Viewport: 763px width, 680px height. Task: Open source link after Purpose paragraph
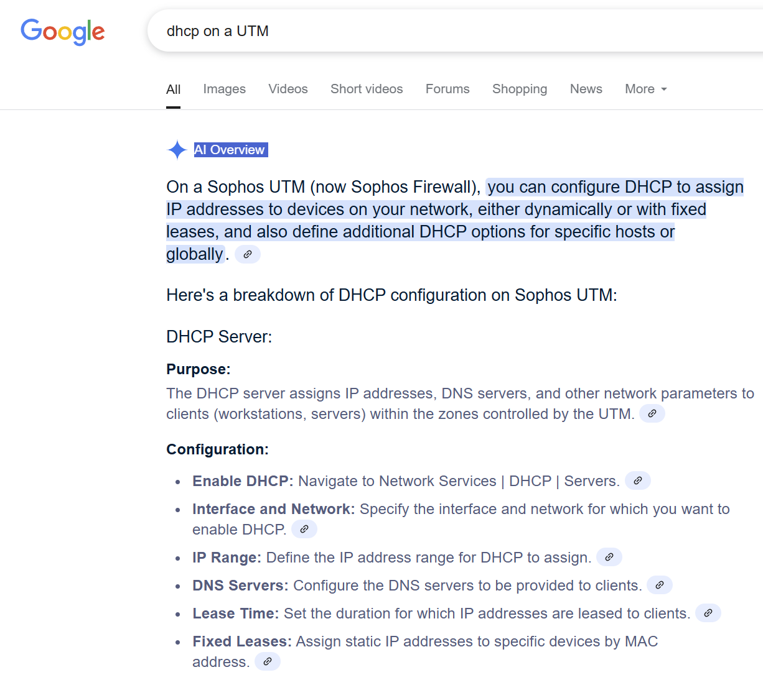(x=652, y=414)
